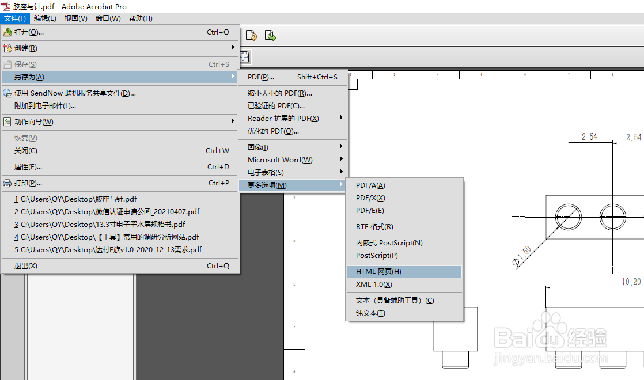Expand the 动作向导(W) submenu arrow
This screenshot has width=644, height=380.
click(x=233, y=121)
